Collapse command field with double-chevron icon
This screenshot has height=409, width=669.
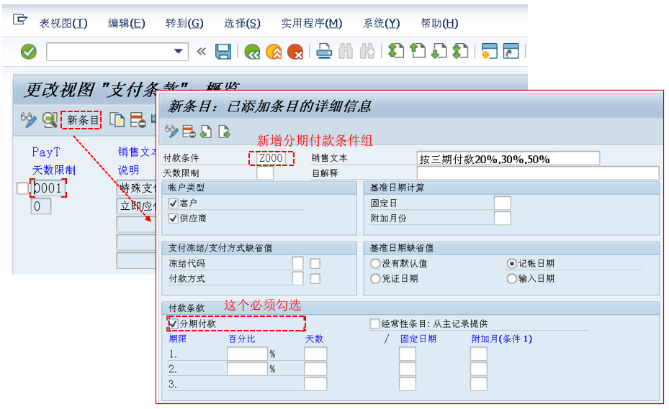click(x=201, y=52)
